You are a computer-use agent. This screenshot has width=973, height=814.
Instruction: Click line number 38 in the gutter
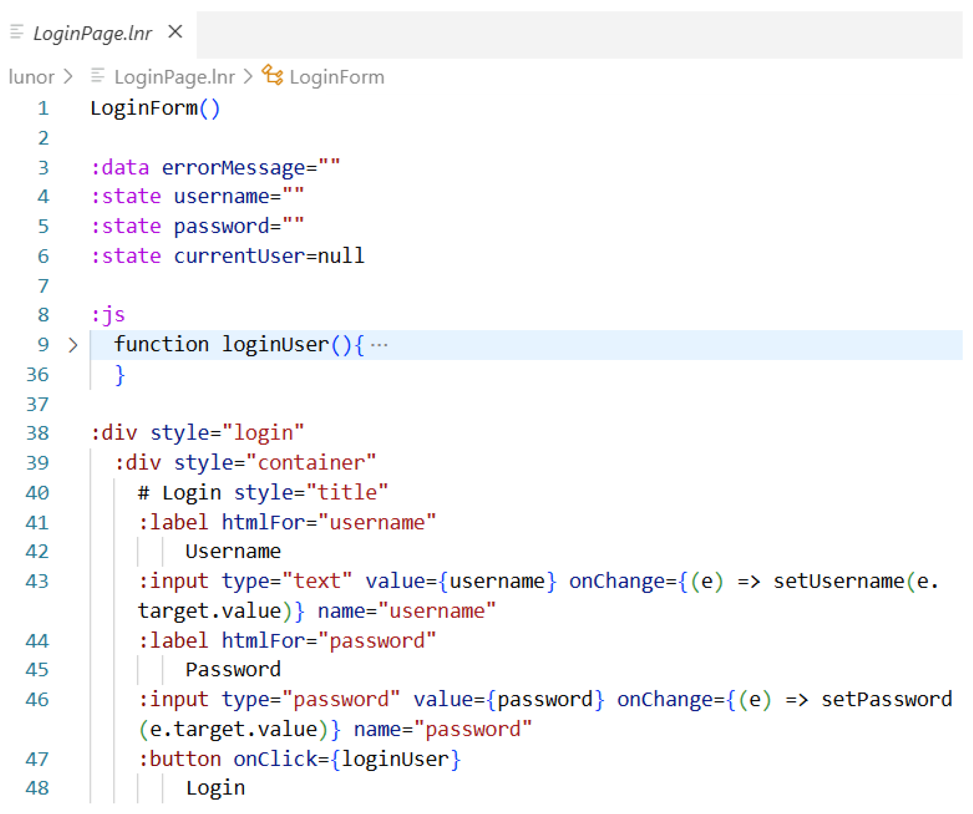click(37, 433)
